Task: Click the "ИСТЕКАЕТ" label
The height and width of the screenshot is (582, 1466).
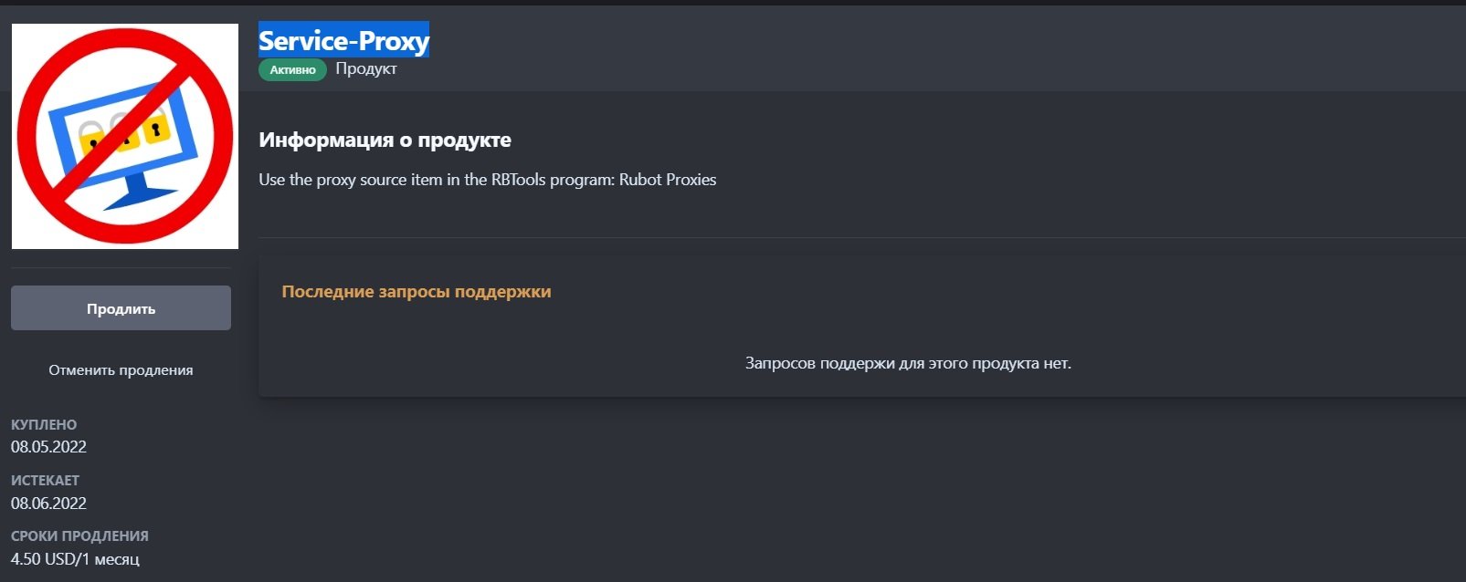Action: pos(45,481)
